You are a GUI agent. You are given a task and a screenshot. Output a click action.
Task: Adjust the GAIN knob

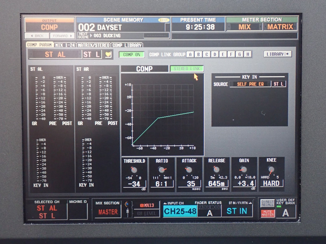pyautogui.click(x=244, y=169)
